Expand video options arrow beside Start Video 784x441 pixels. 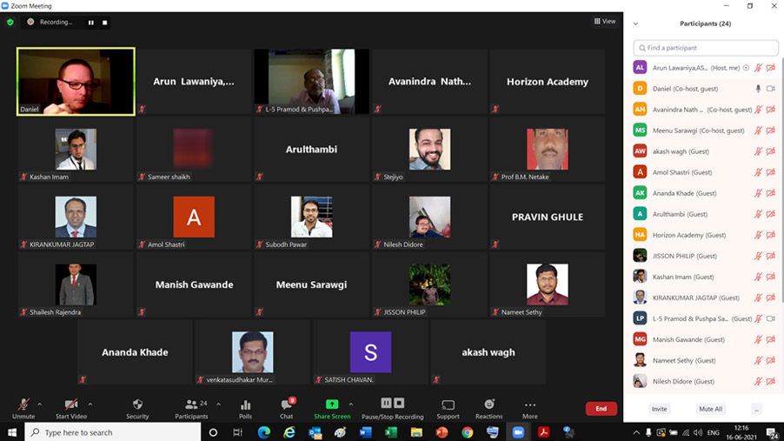[x=90, y=404]
